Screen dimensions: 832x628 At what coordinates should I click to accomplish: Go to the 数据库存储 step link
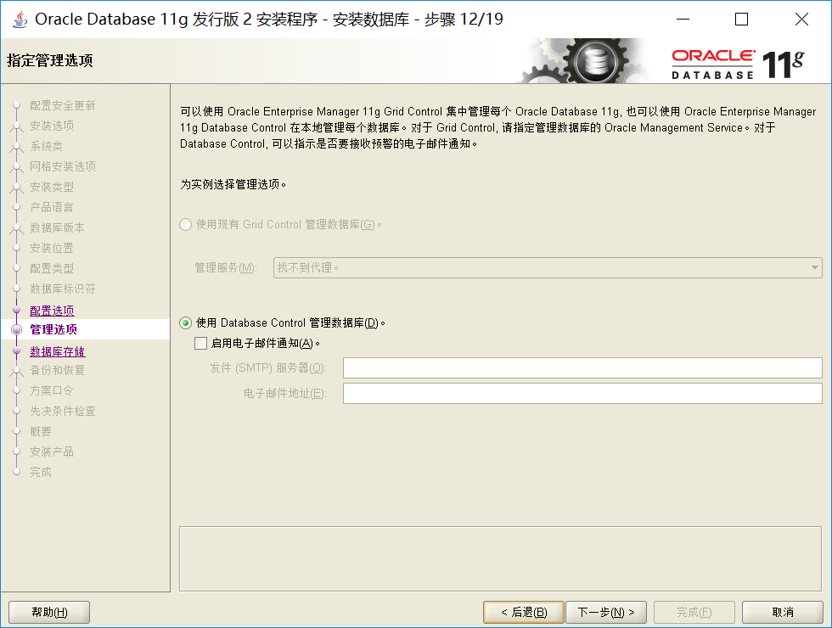58,351
